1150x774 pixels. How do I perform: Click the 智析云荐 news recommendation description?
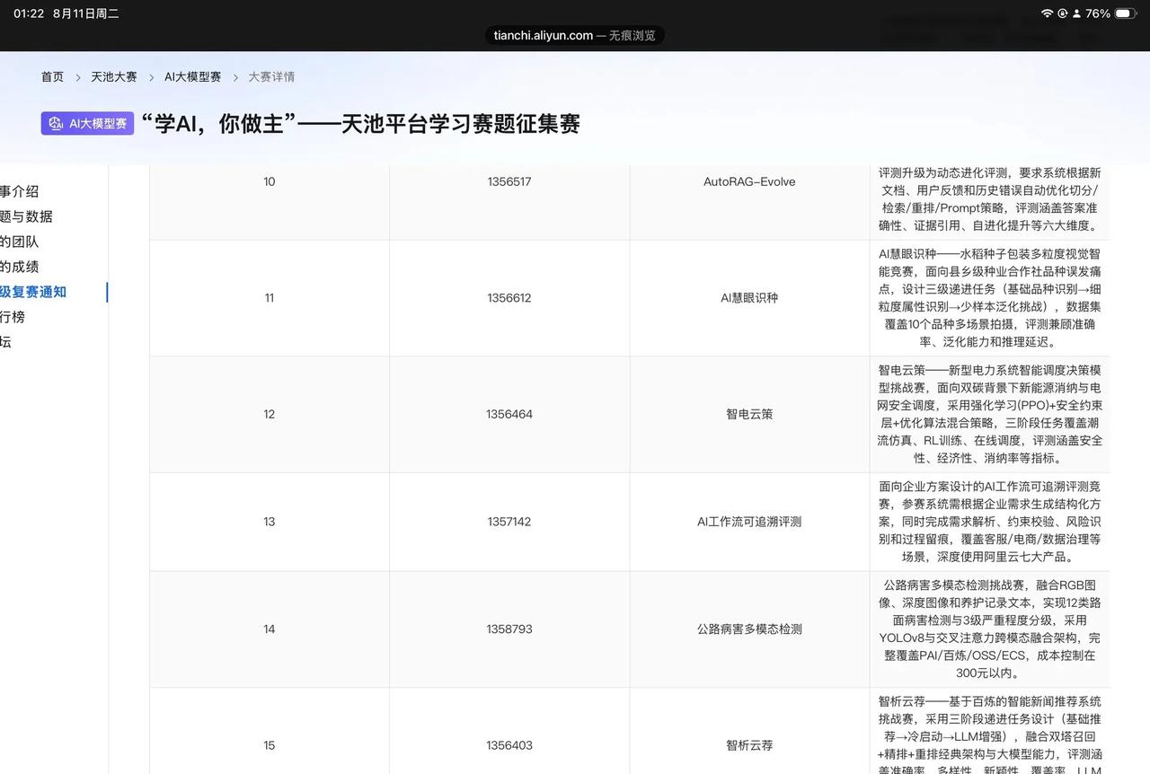click(x=989, y=734)
